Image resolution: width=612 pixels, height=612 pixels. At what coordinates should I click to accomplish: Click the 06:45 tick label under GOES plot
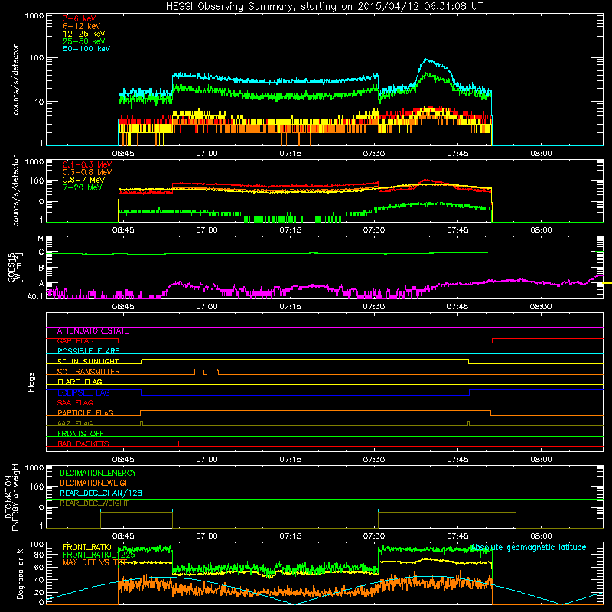point(123,307)
